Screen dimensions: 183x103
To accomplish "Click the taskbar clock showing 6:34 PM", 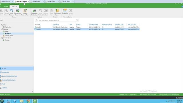I will [179, 101].
